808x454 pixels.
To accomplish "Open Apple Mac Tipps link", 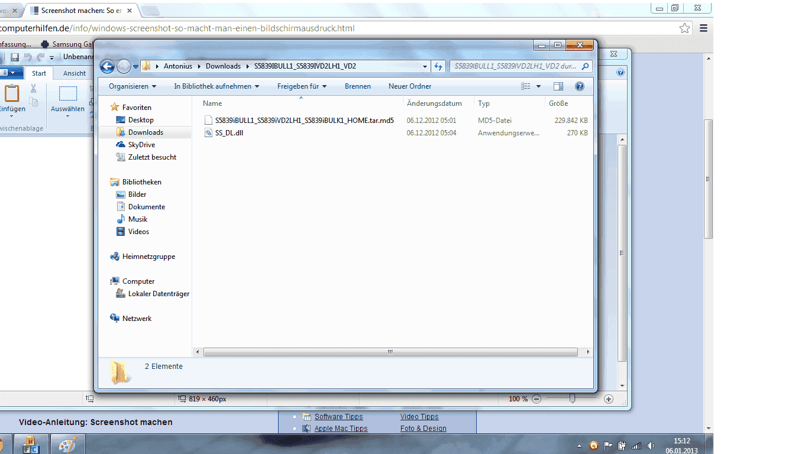I will click(341, 429).
